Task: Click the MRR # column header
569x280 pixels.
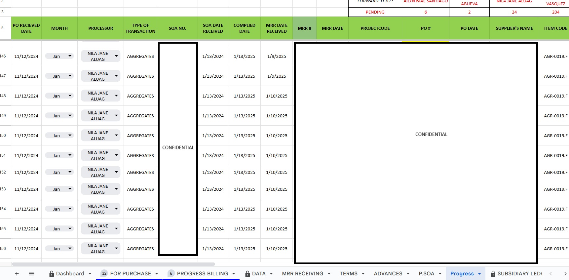Action: click(304, 28)
